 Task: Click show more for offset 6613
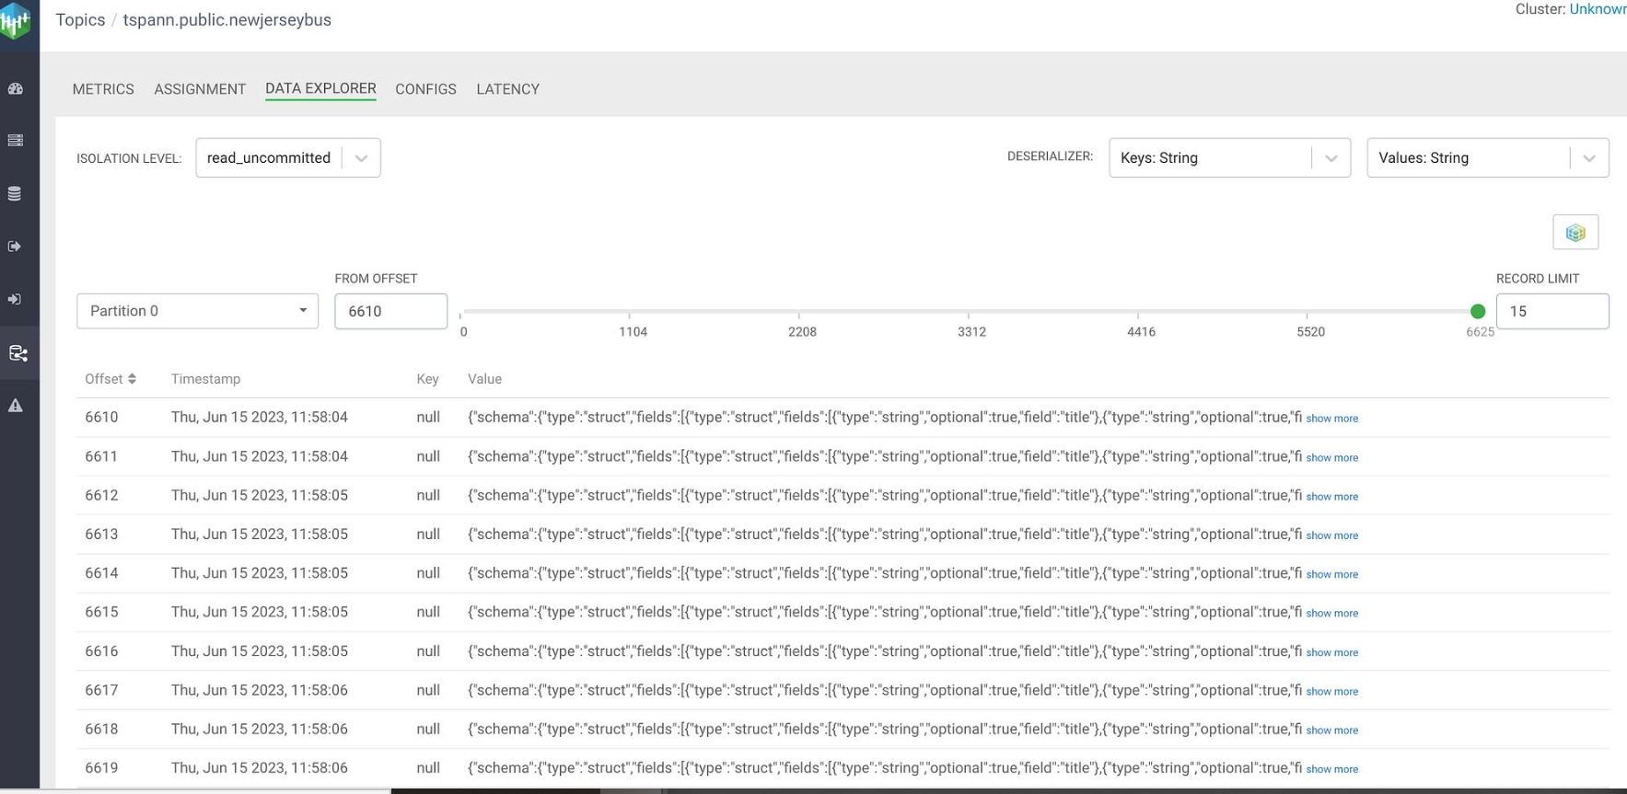pos(1331,535)
